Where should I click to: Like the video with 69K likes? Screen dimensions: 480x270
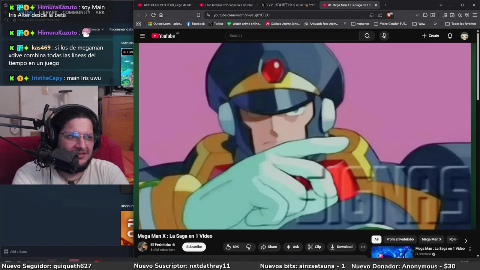(232, 247)
